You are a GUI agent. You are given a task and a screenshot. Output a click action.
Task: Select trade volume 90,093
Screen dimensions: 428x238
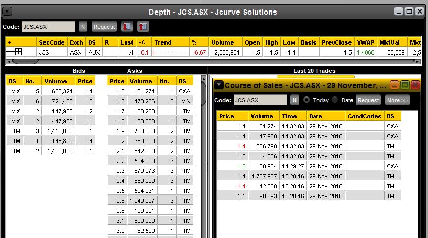(268, 196)
